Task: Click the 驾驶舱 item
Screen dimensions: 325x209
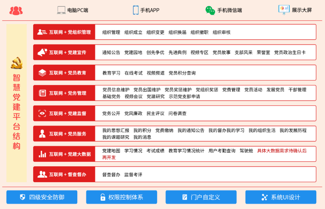Action: [246, 151]
